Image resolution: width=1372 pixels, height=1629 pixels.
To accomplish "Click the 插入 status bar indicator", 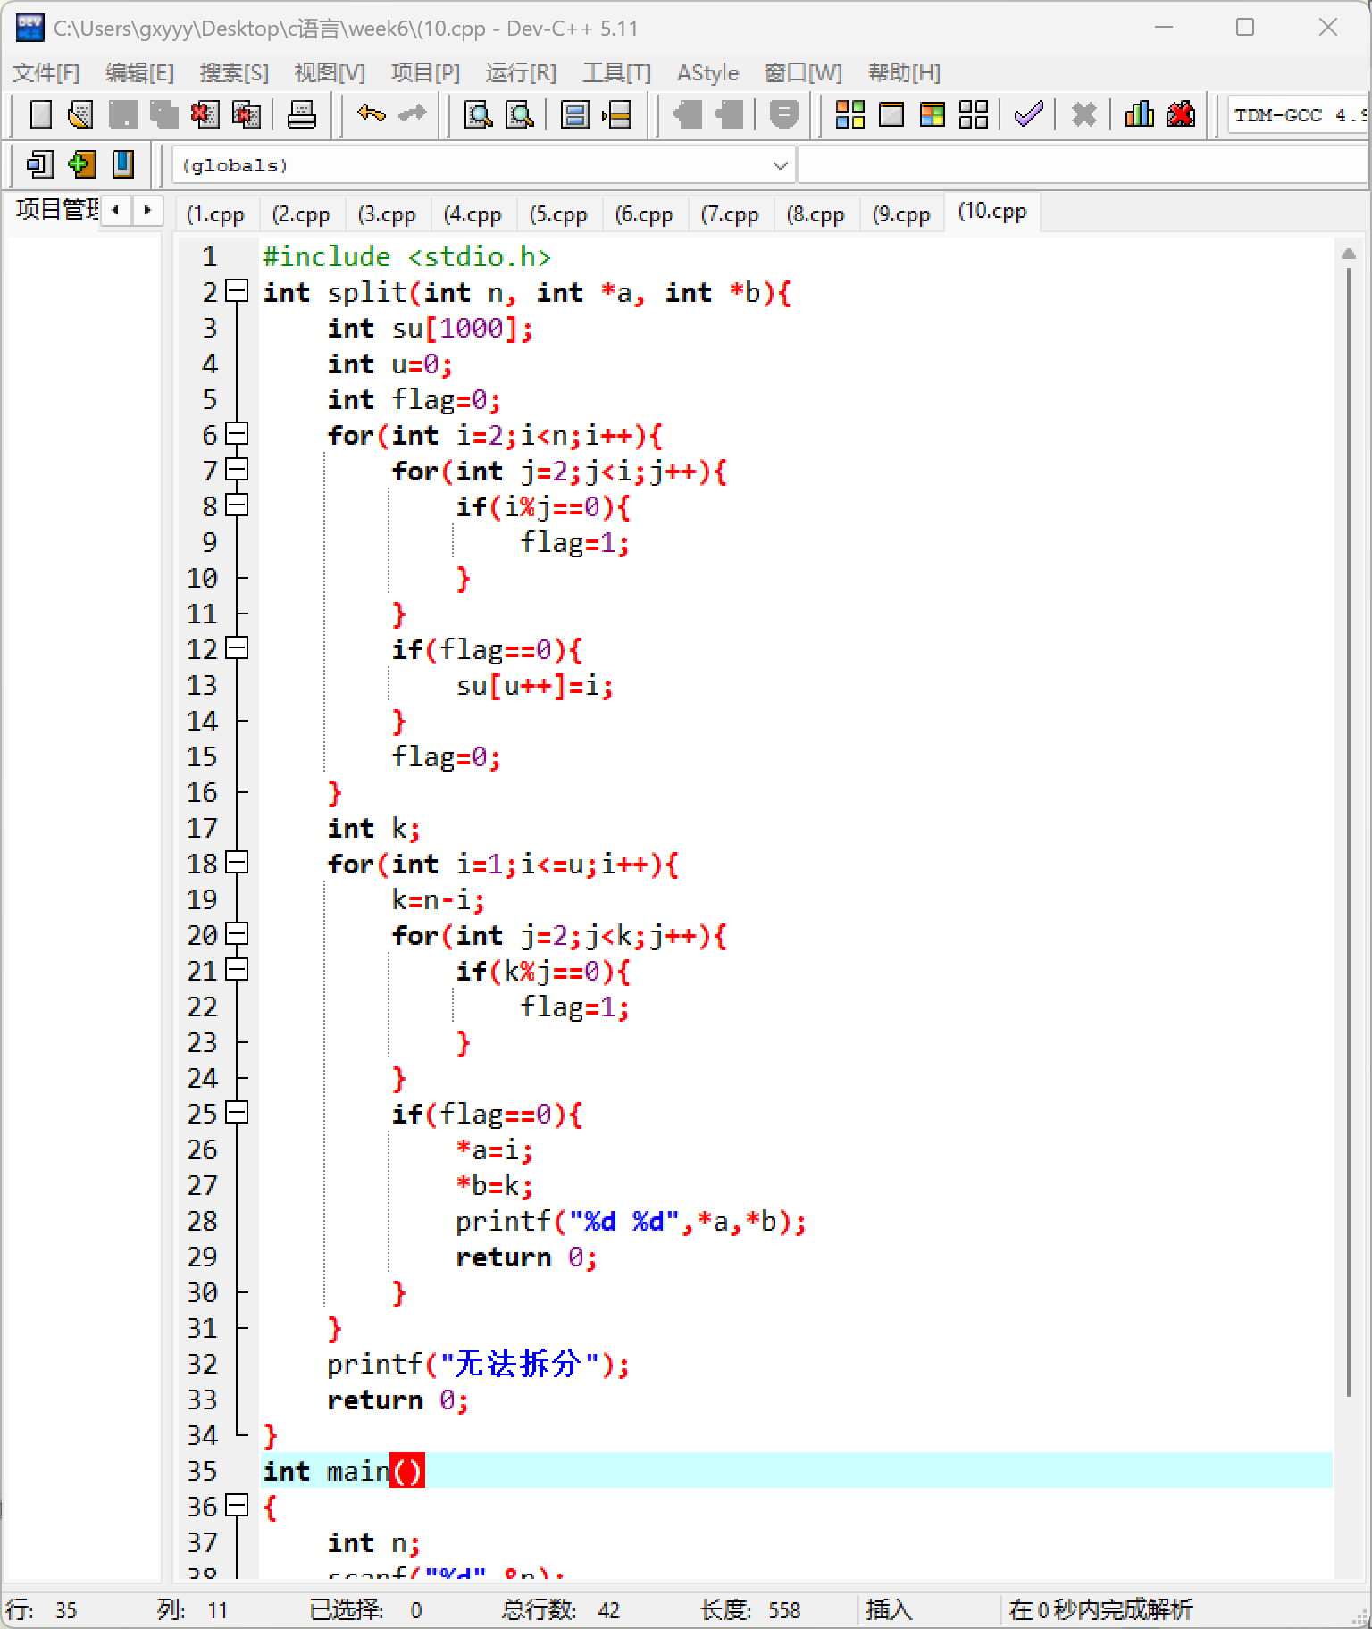I will pos(889,1609).
